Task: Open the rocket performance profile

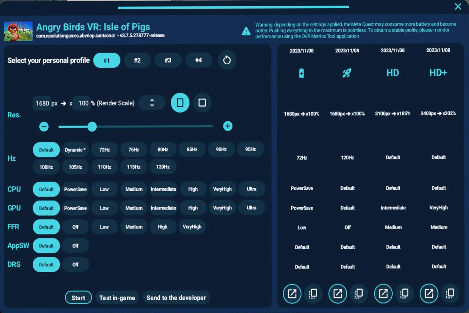Action: tap(347, 73)
